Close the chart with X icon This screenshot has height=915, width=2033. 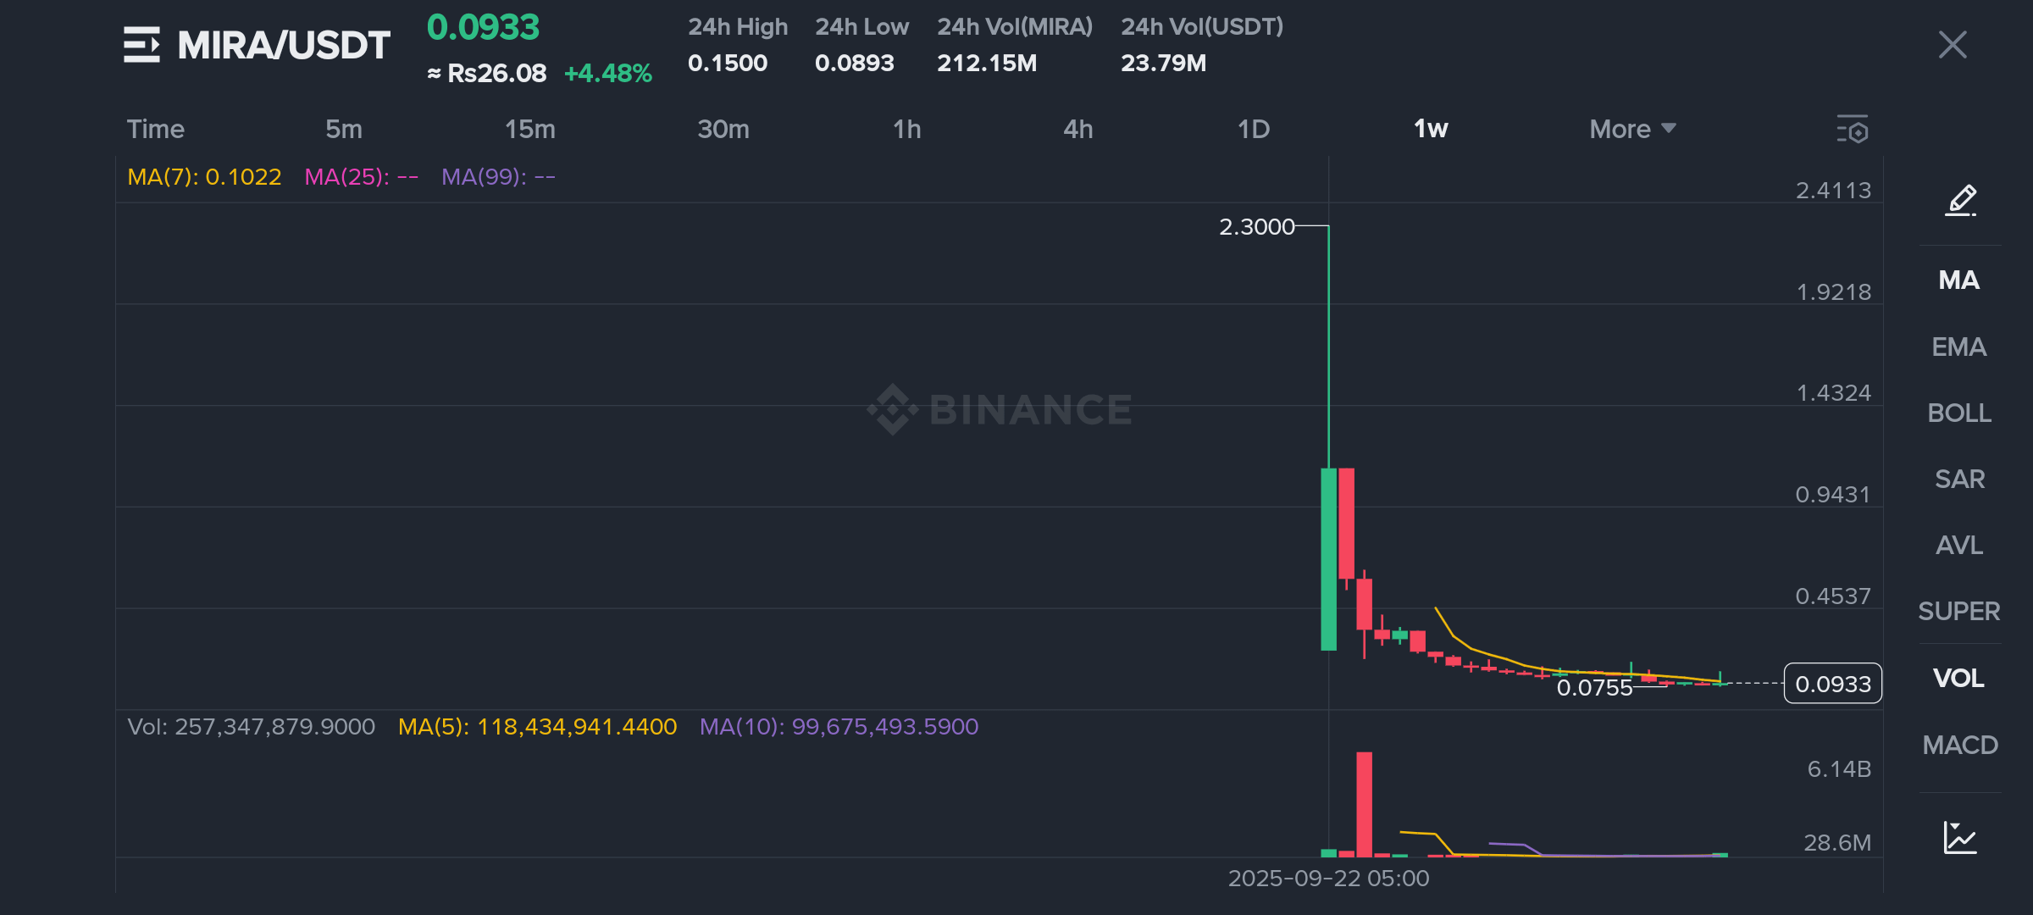[1953, 45]
